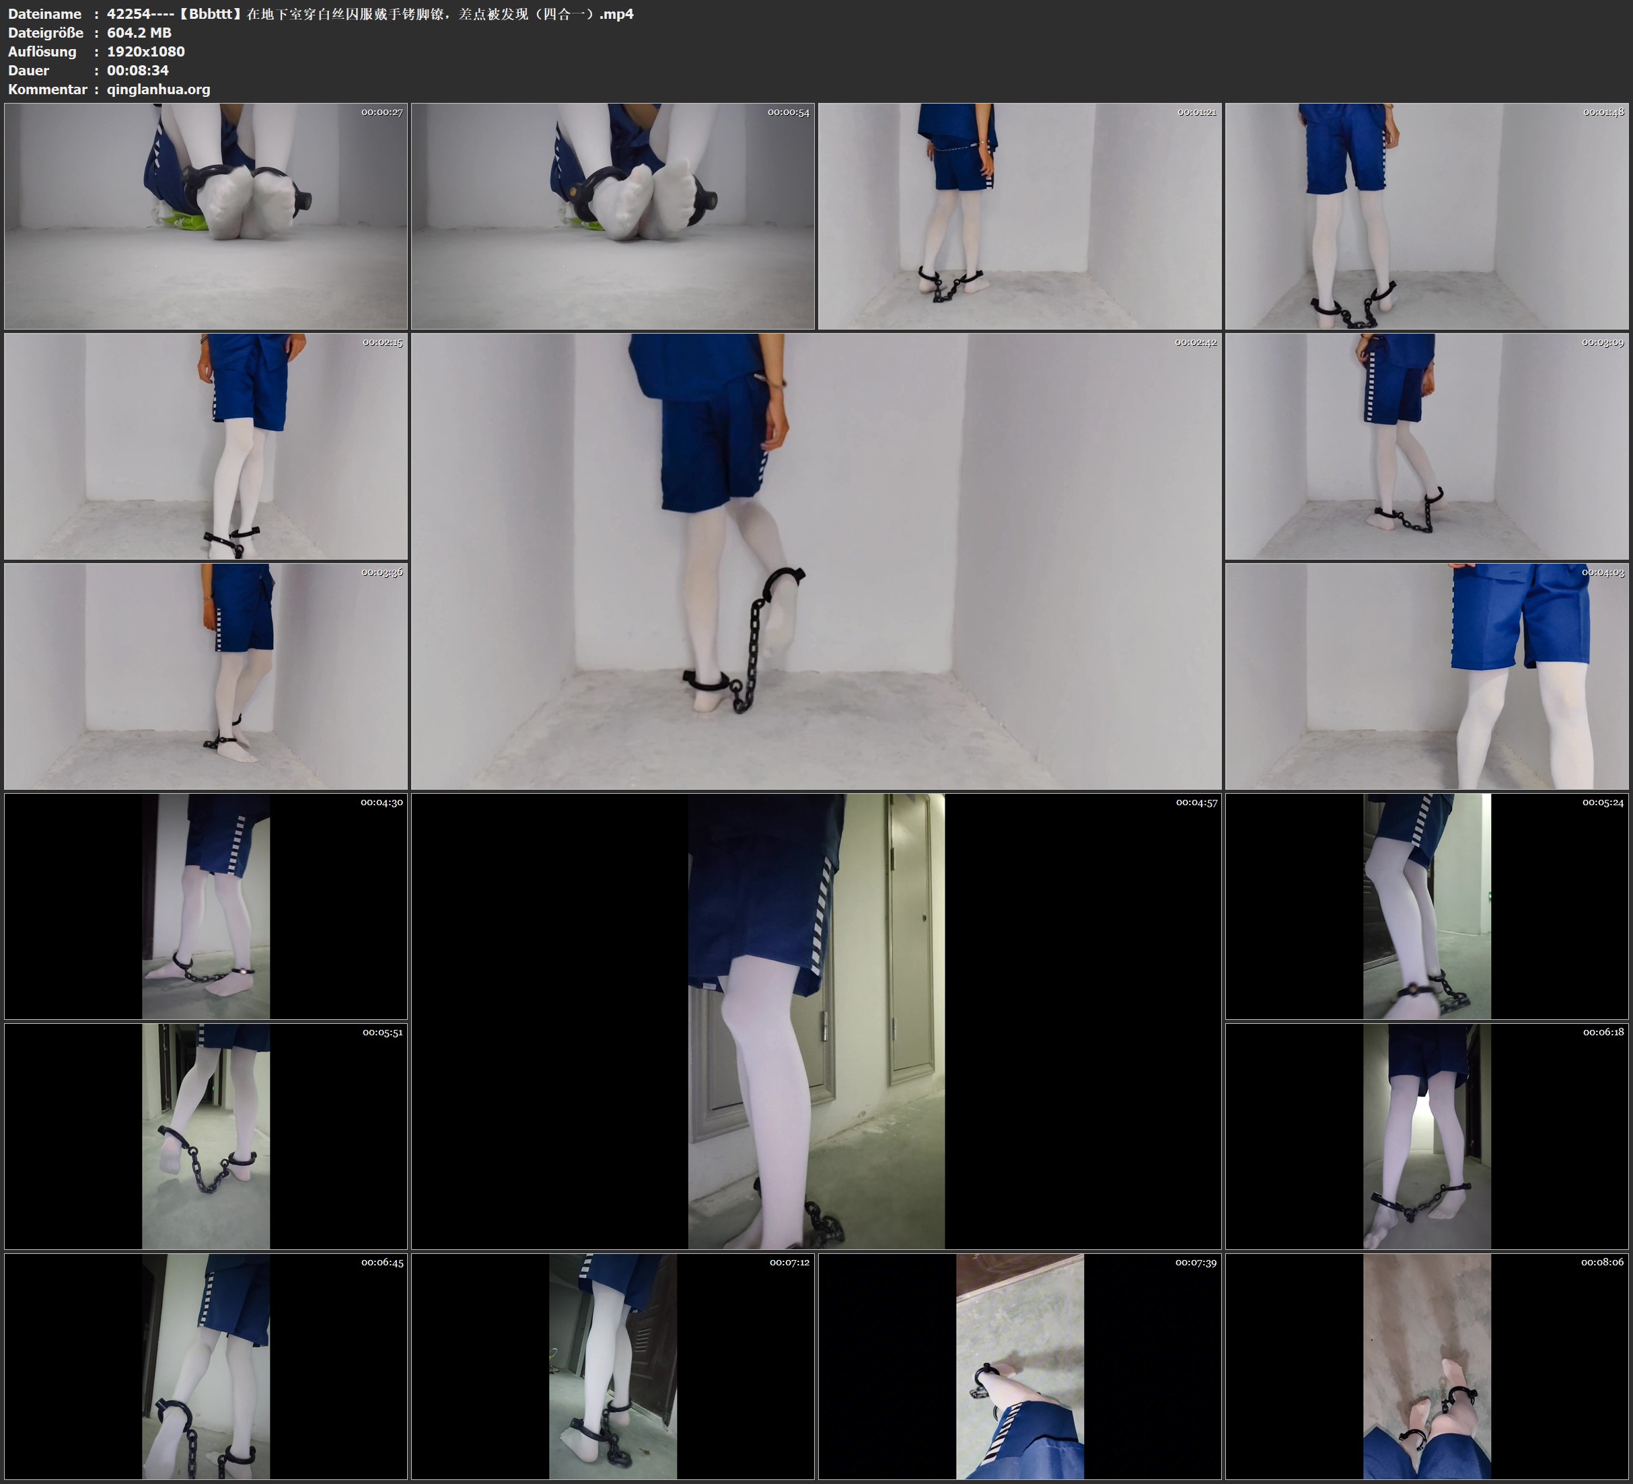Select the thumbnail marked 00:05:24
Screen dimensions: 1633x1484
coord(1426,906)
